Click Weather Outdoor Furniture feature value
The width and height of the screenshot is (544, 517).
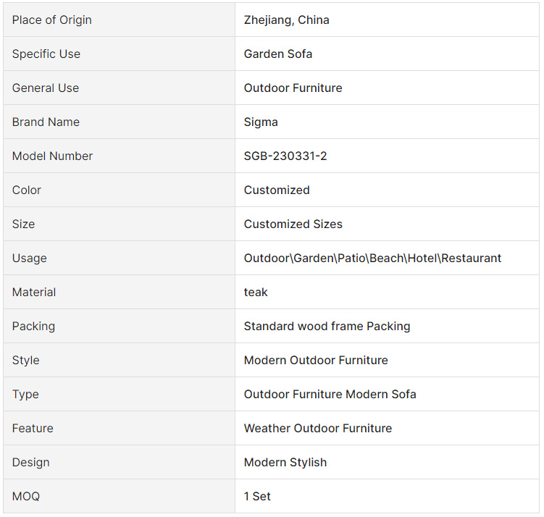coord(317,429)
